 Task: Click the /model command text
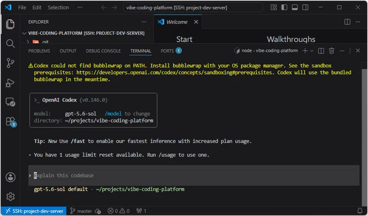(x=113, y=114)
